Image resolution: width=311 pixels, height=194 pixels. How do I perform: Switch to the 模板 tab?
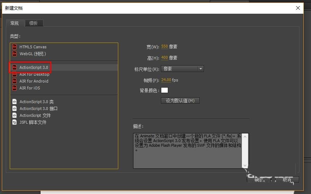34,23
